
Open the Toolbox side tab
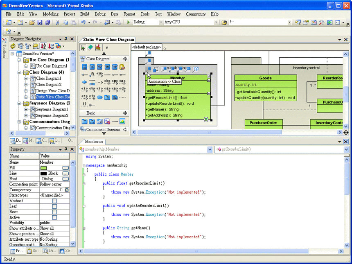coord(5,48)
